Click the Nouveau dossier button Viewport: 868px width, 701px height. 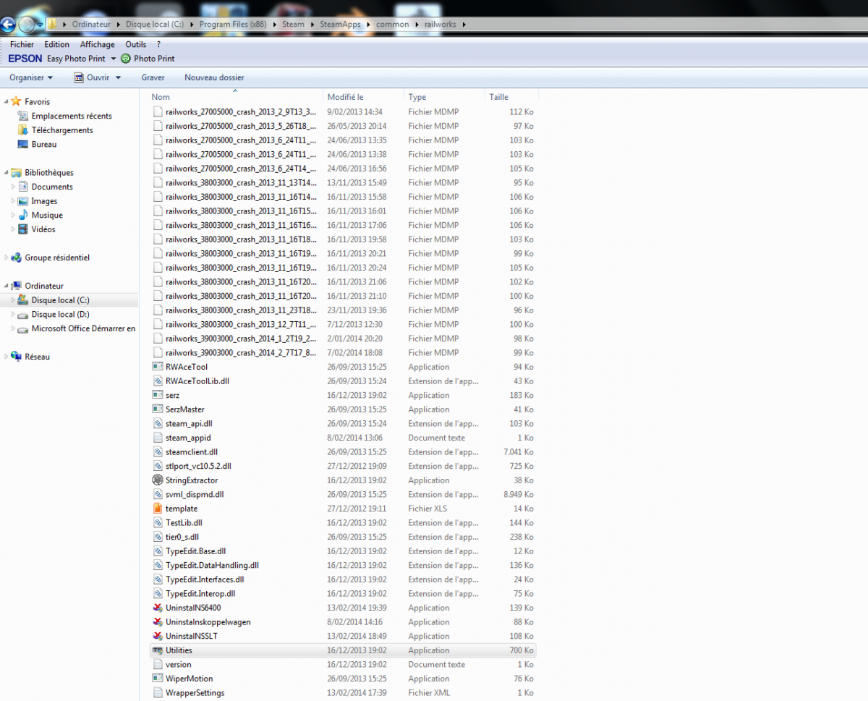[214, 77]
